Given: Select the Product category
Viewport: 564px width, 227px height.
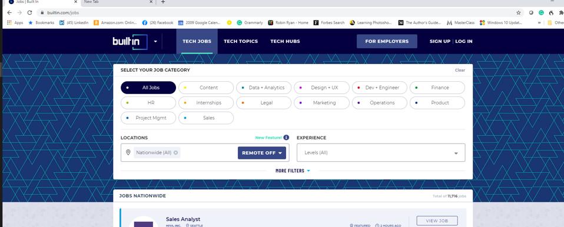Looking at the screenshot, I should tap(437, 103).
